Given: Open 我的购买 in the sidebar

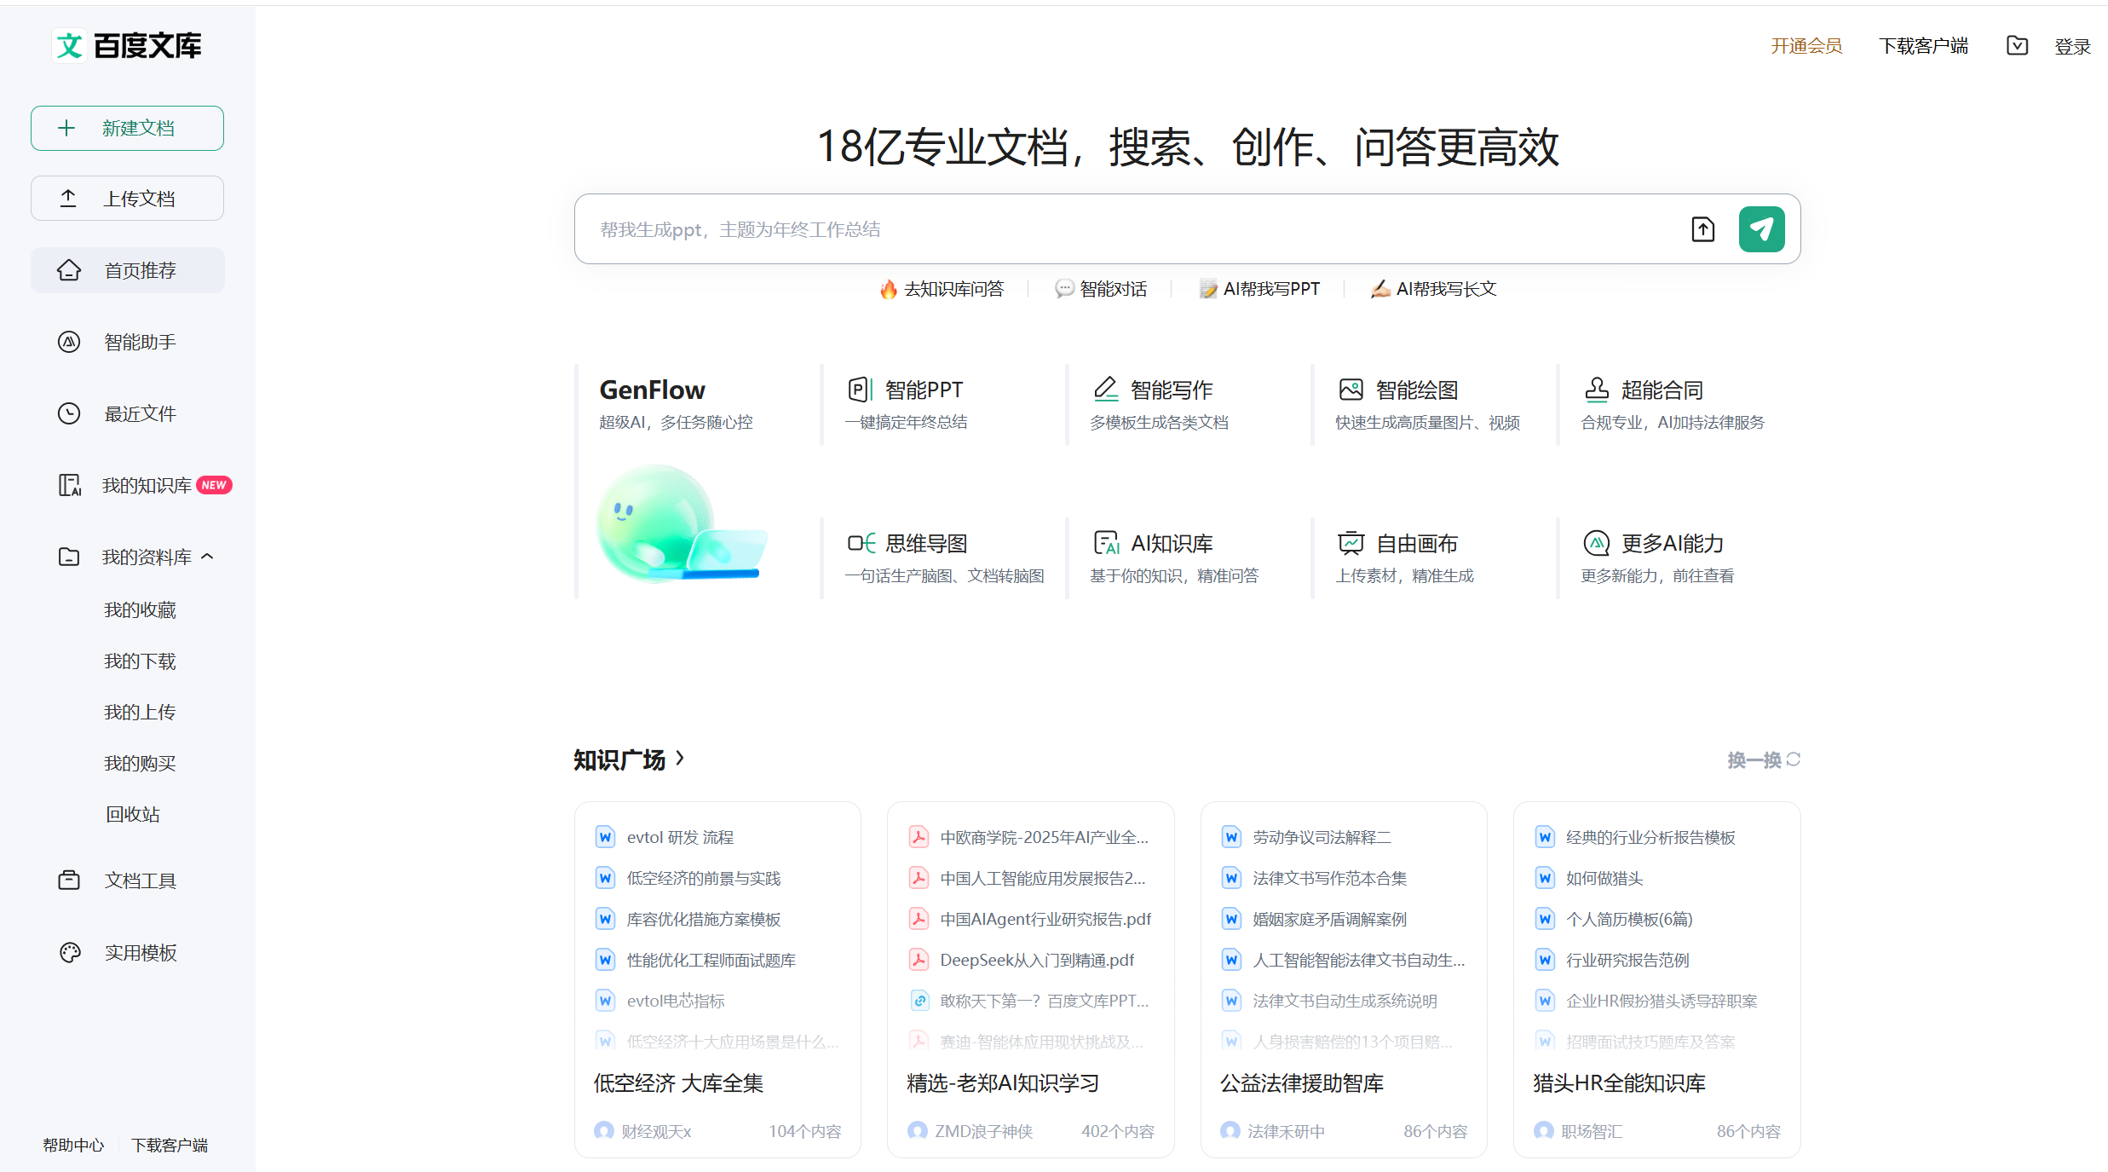Looking at the screenshot, I should point(140,763).
